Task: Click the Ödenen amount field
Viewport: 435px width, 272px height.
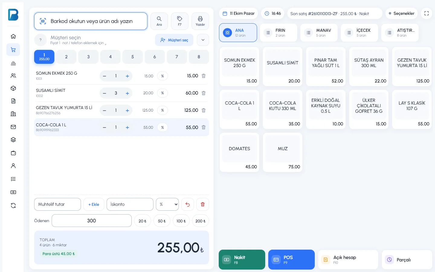Action: point(92,221)
